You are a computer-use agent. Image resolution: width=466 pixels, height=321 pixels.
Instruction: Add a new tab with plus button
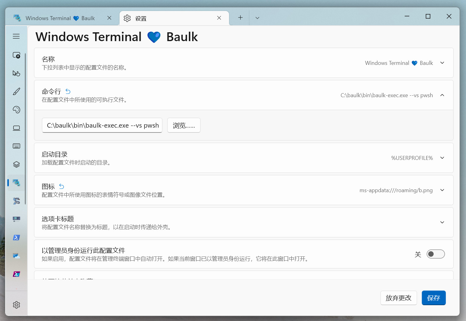point(240,18)
